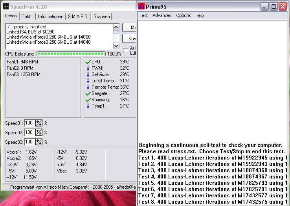
Task: Open the S.M.A.R.T. tab
Action: [x=78, y=17]
